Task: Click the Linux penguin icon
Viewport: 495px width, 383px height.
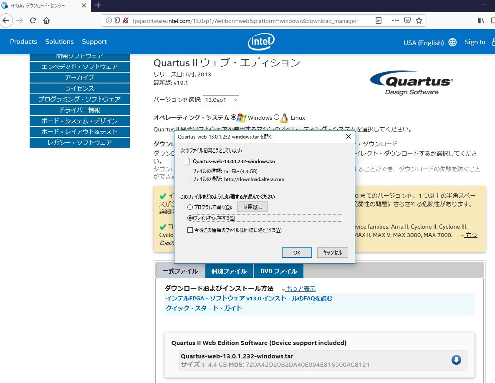Action: [x=284, y=118]
